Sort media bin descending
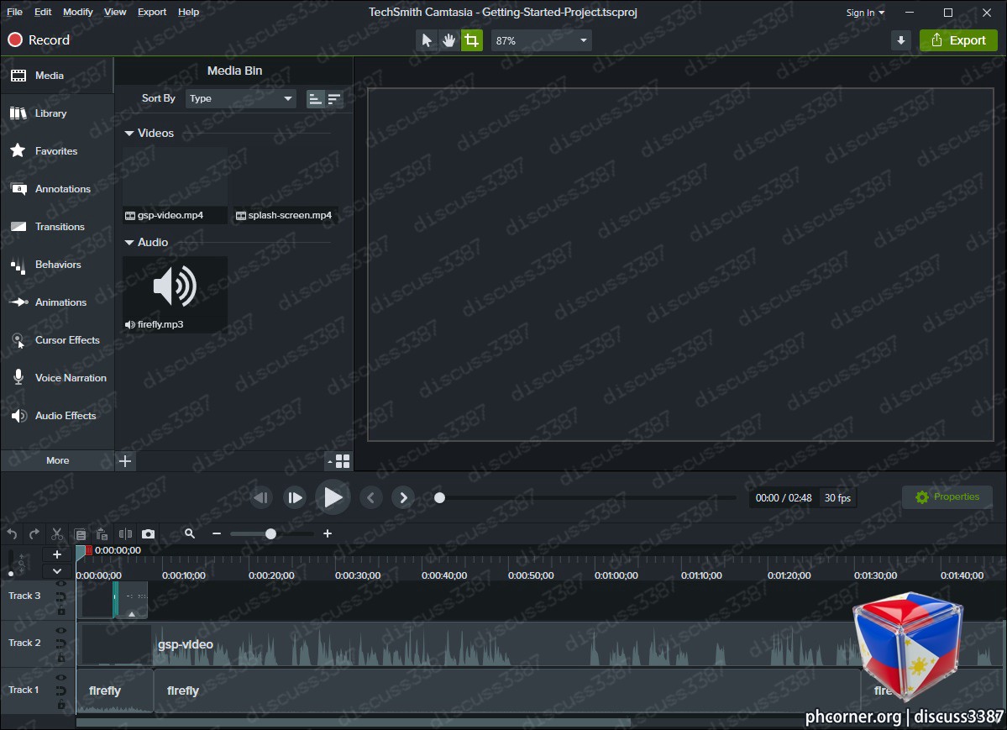This screenshot has height=730, width=1007. click(334, 99)
